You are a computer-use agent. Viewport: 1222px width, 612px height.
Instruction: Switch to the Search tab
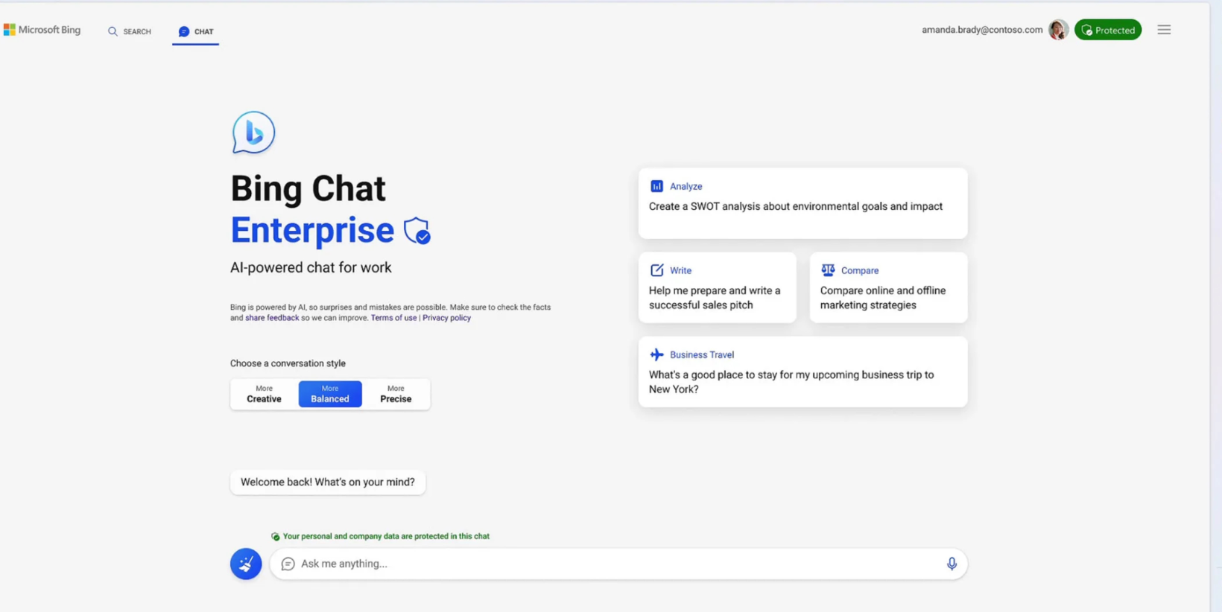point(130,31)
